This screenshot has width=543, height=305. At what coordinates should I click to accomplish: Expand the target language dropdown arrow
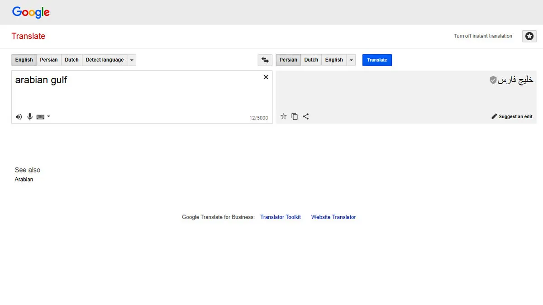click(x=351, y=60)
